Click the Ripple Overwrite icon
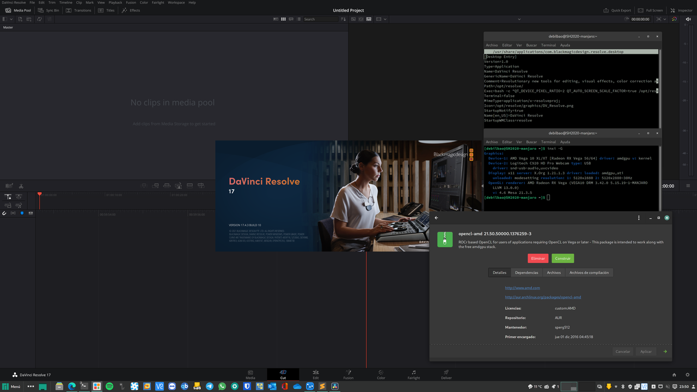This screenshot has width=697, height=392. coord(167,186)
